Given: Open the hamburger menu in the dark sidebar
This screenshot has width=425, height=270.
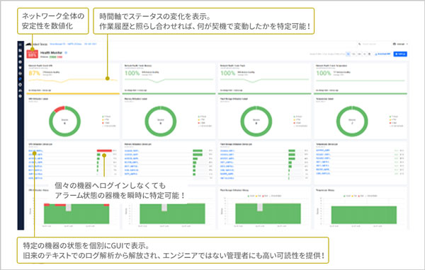Looking at the screenshot, I should (21, 45).
